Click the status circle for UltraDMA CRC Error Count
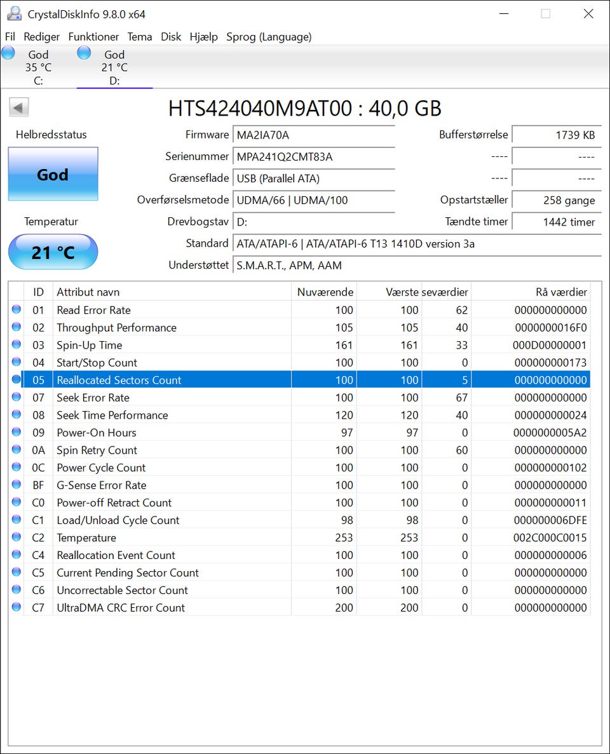 (x=16, y=607)
